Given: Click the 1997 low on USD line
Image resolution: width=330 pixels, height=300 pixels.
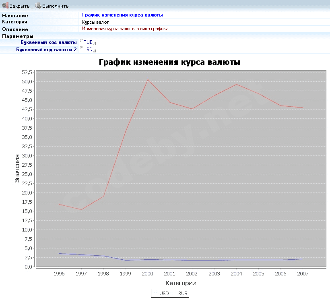Looking at the screenshot, I should coord(81,210).
